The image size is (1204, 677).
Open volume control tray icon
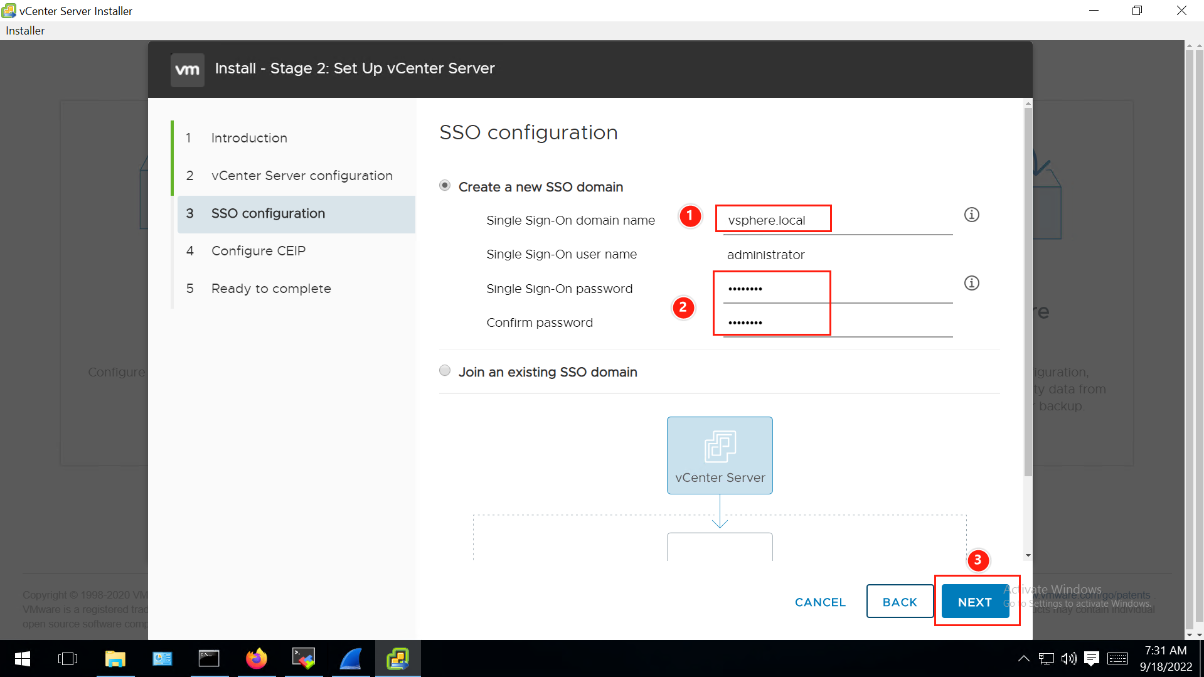point(1068,658)
